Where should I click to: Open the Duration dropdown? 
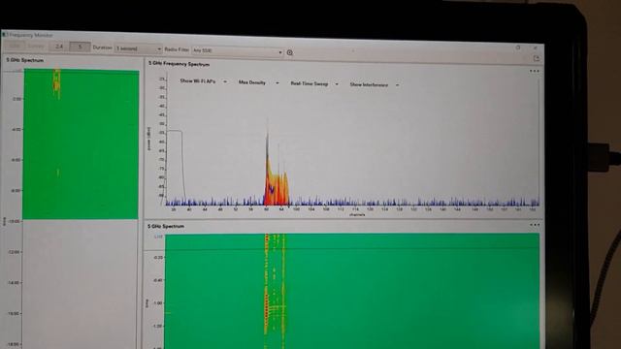(138, 48)
